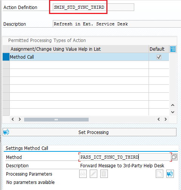
Task: Click the right arrow next to left scrollbar
Action: 20,119
